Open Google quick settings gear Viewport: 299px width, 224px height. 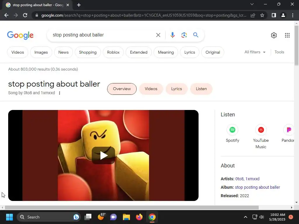pyautogui.click(x=274, y=35)
